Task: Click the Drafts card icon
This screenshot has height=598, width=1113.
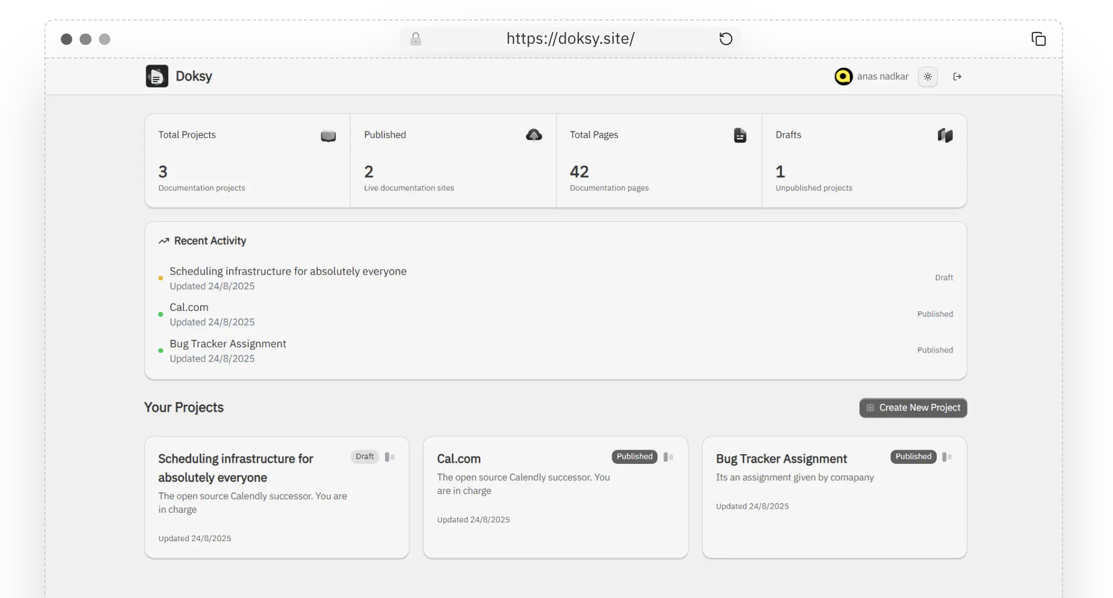Action: pos(945,135)
